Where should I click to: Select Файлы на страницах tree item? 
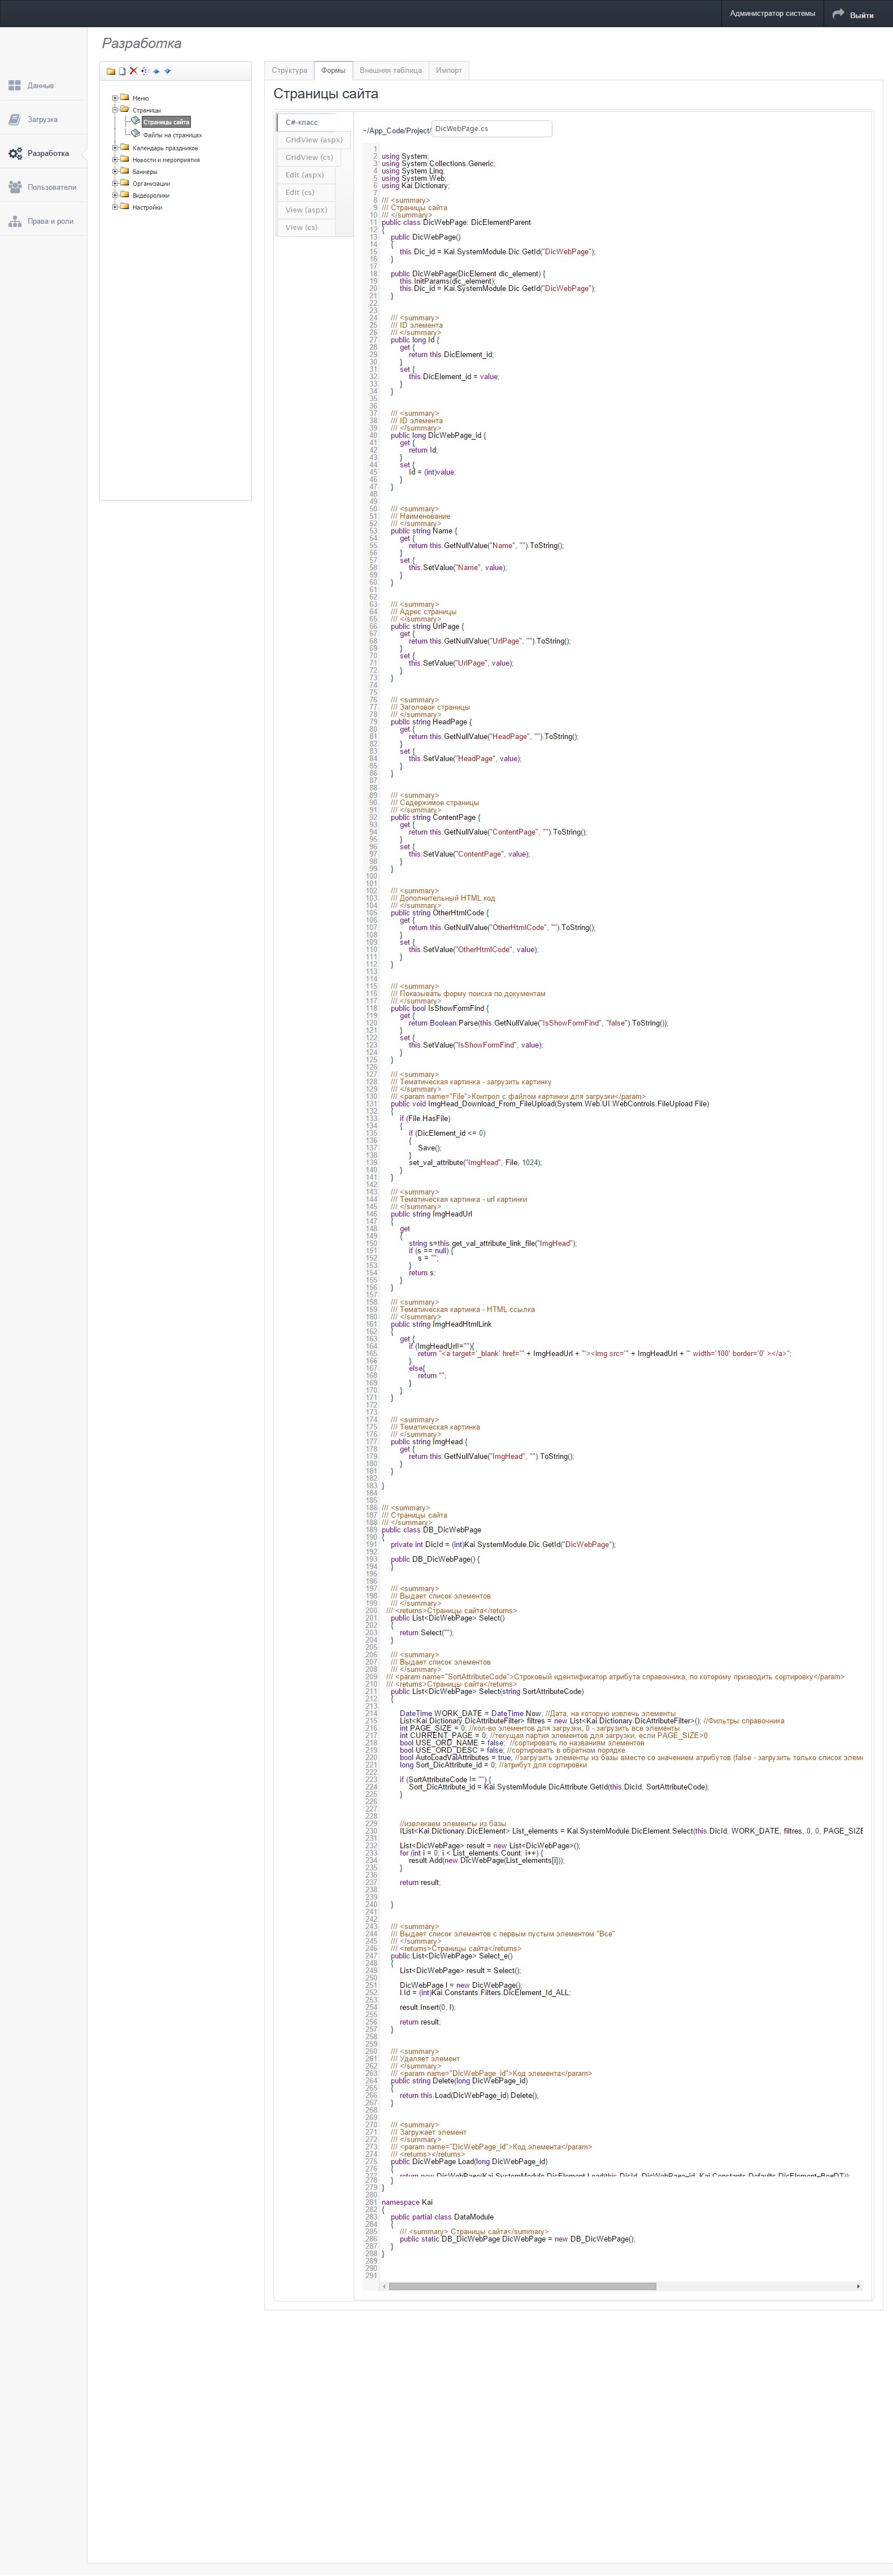point(172,135)
